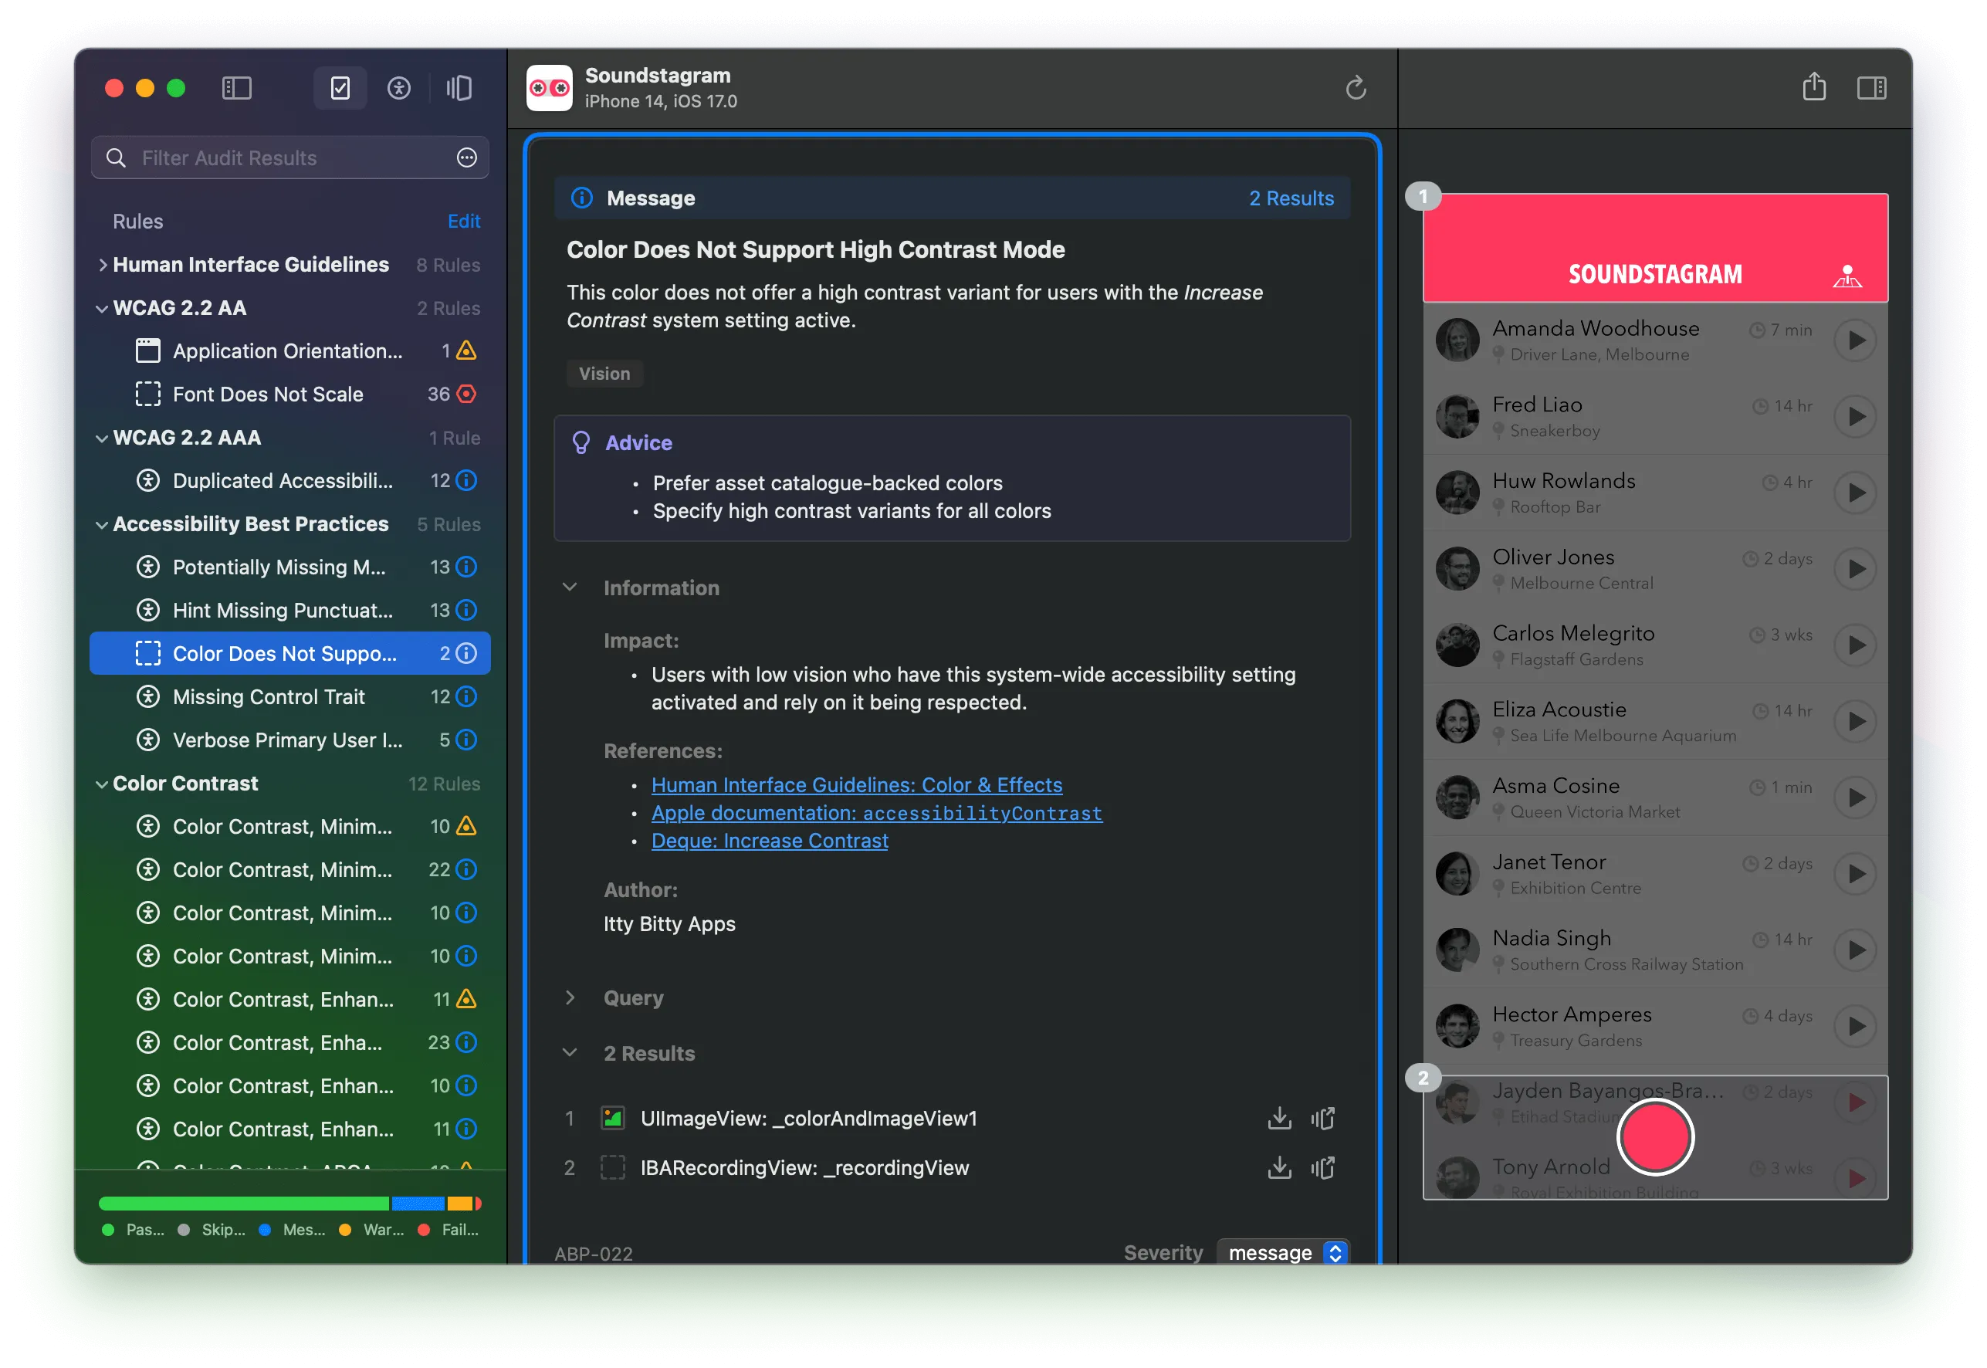Open filter options ellipsis icon
This screenshot has width=1987, height=1368.
[x=466, y=157]
